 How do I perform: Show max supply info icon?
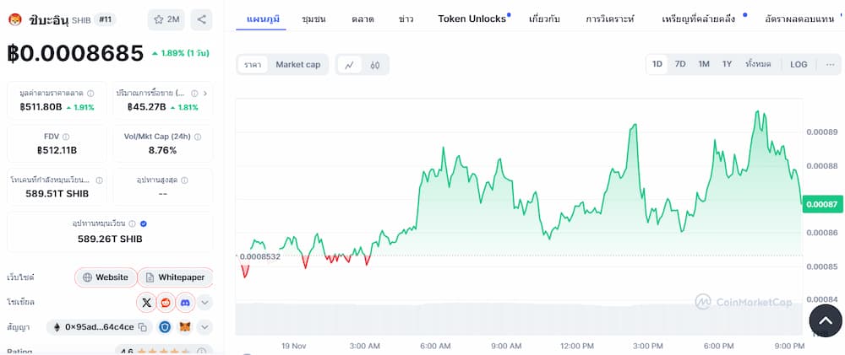[x=184, y=180]
